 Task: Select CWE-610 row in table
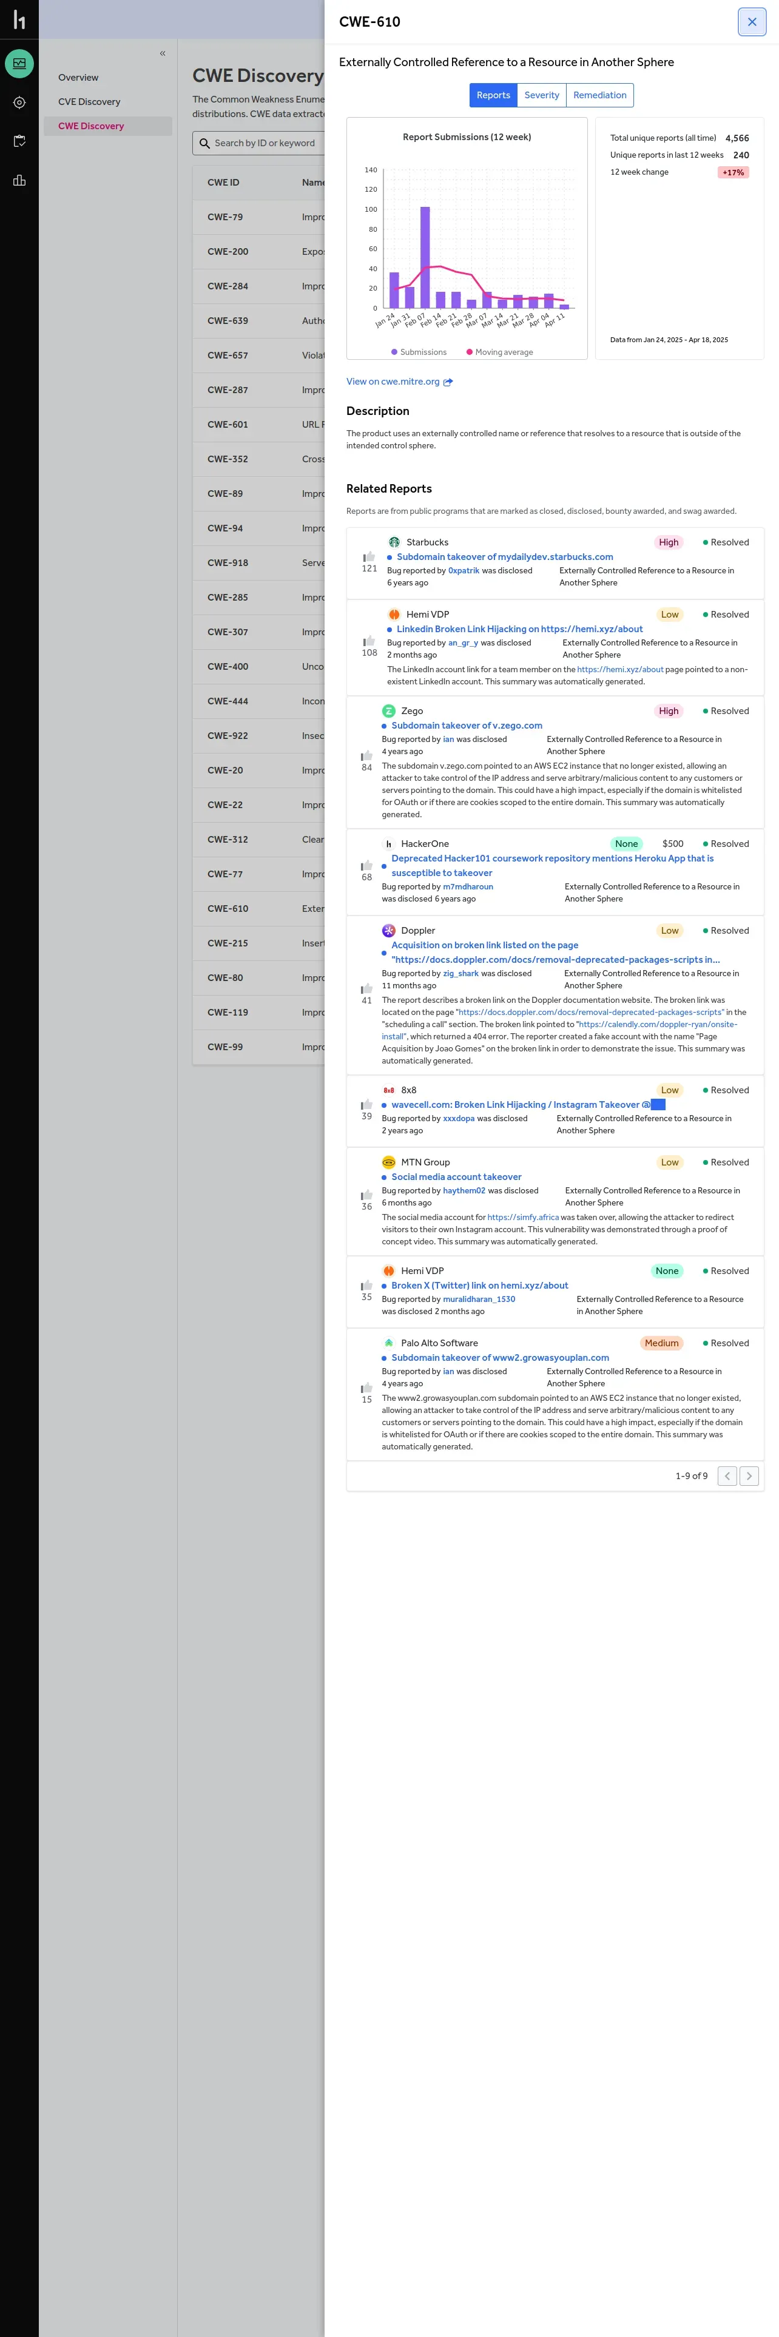(x=258, y=909)
